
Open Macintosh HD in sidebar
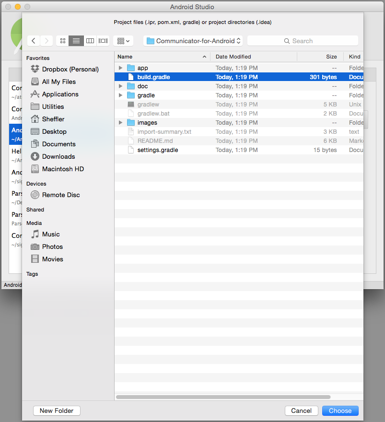click(58, 169)
